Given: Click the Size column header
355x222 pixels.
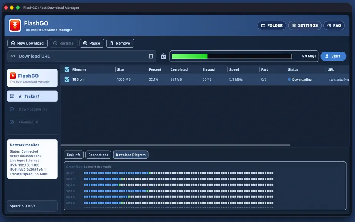Looking at the screenshot, I should (x=121, y=69).
